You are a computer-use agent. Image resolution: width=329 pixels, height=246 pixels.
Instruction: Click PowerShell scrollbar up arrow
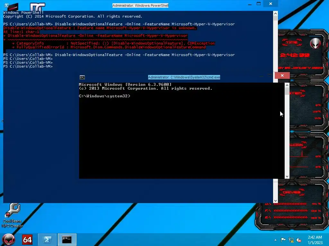pos(275,13)
